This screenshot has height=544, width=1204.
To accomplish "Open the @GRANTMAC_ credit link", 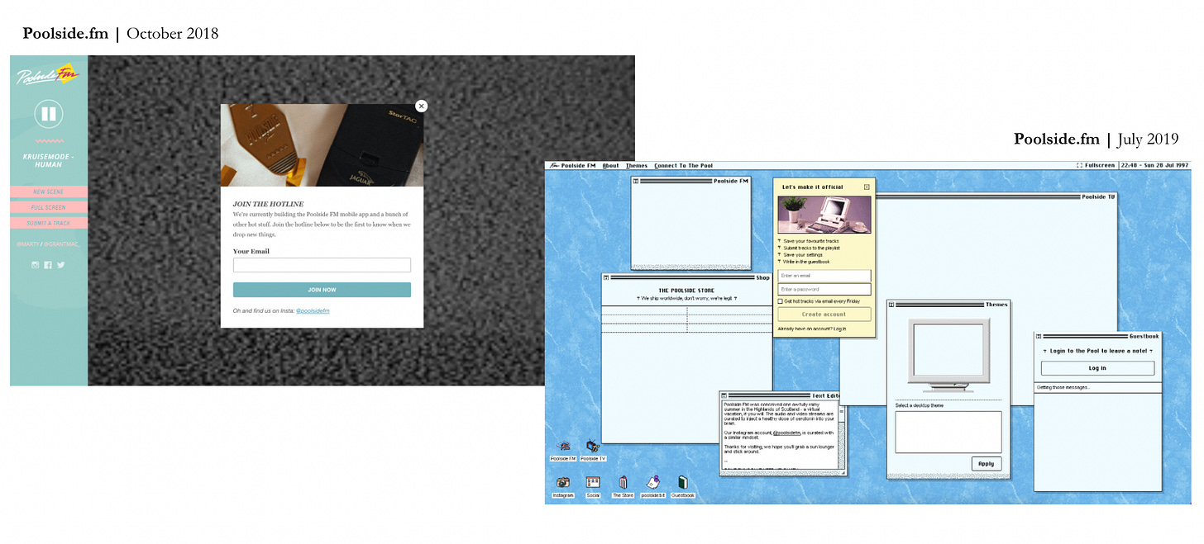I will (62, 244).
